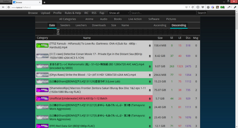Sort the list by Downloads

(99, 25)
